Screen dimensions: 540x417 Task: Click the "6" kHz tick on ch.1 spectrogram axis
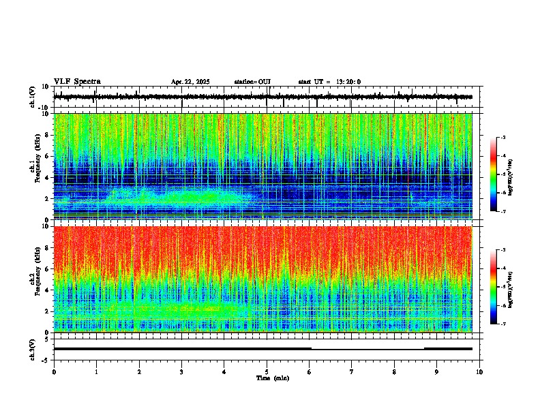coord(47,156)
